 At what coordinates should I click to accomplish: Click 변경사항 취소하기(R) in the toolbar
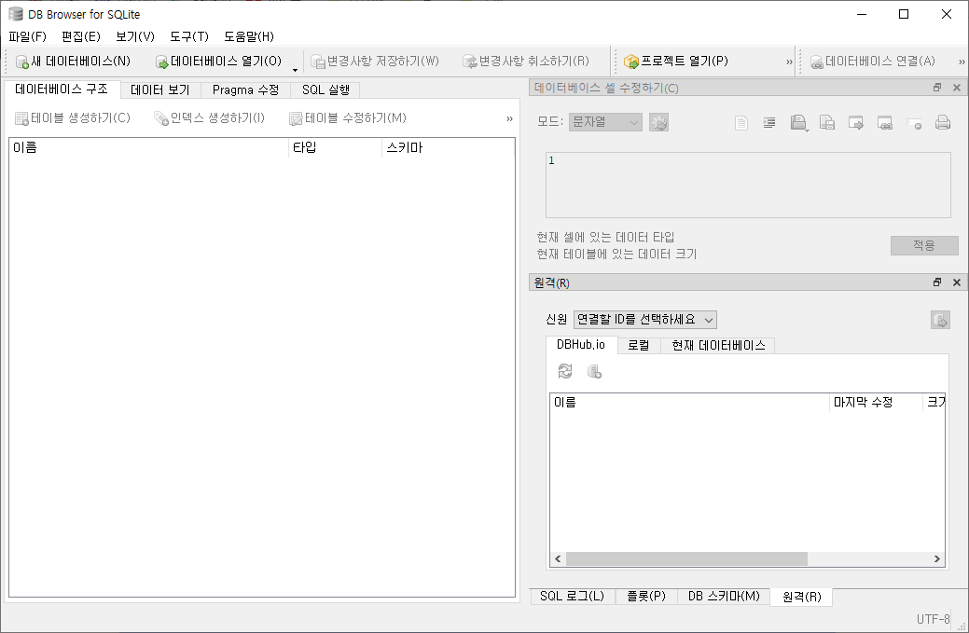(x=526, y=62)
